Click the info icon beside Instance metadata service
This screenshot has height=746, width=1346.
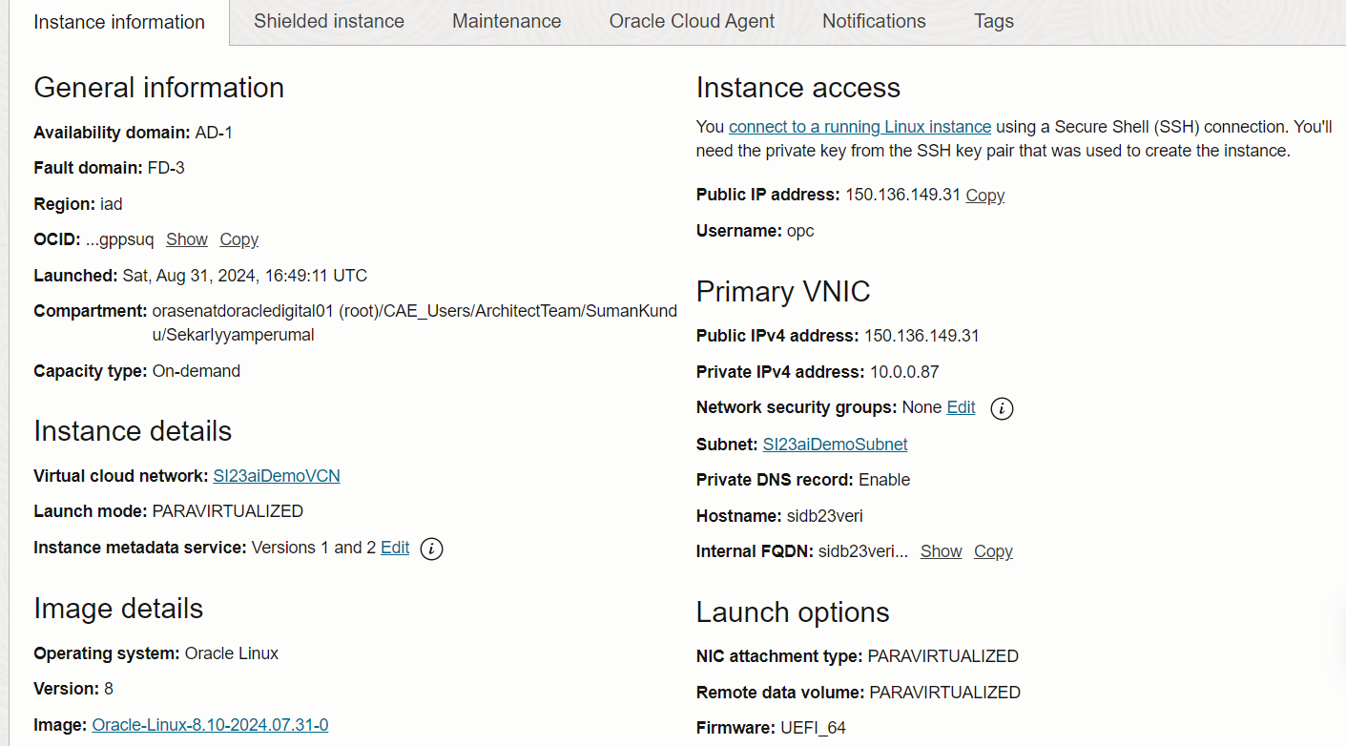pos(430,549)
